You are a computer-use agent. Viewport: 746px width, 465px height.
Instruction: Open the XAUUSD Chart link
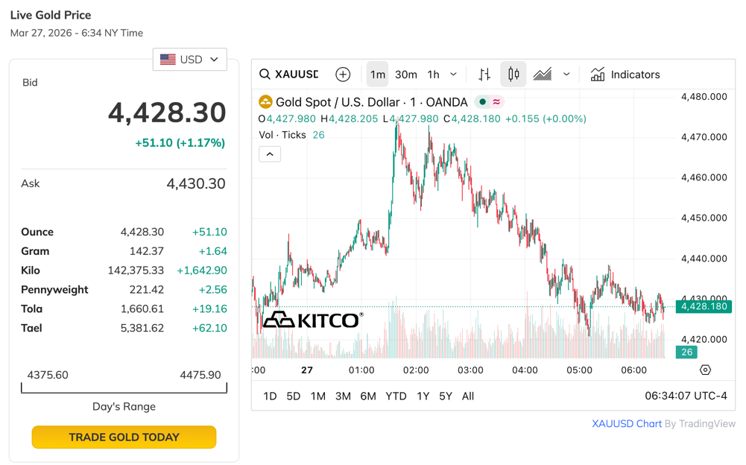pos(627,423)
